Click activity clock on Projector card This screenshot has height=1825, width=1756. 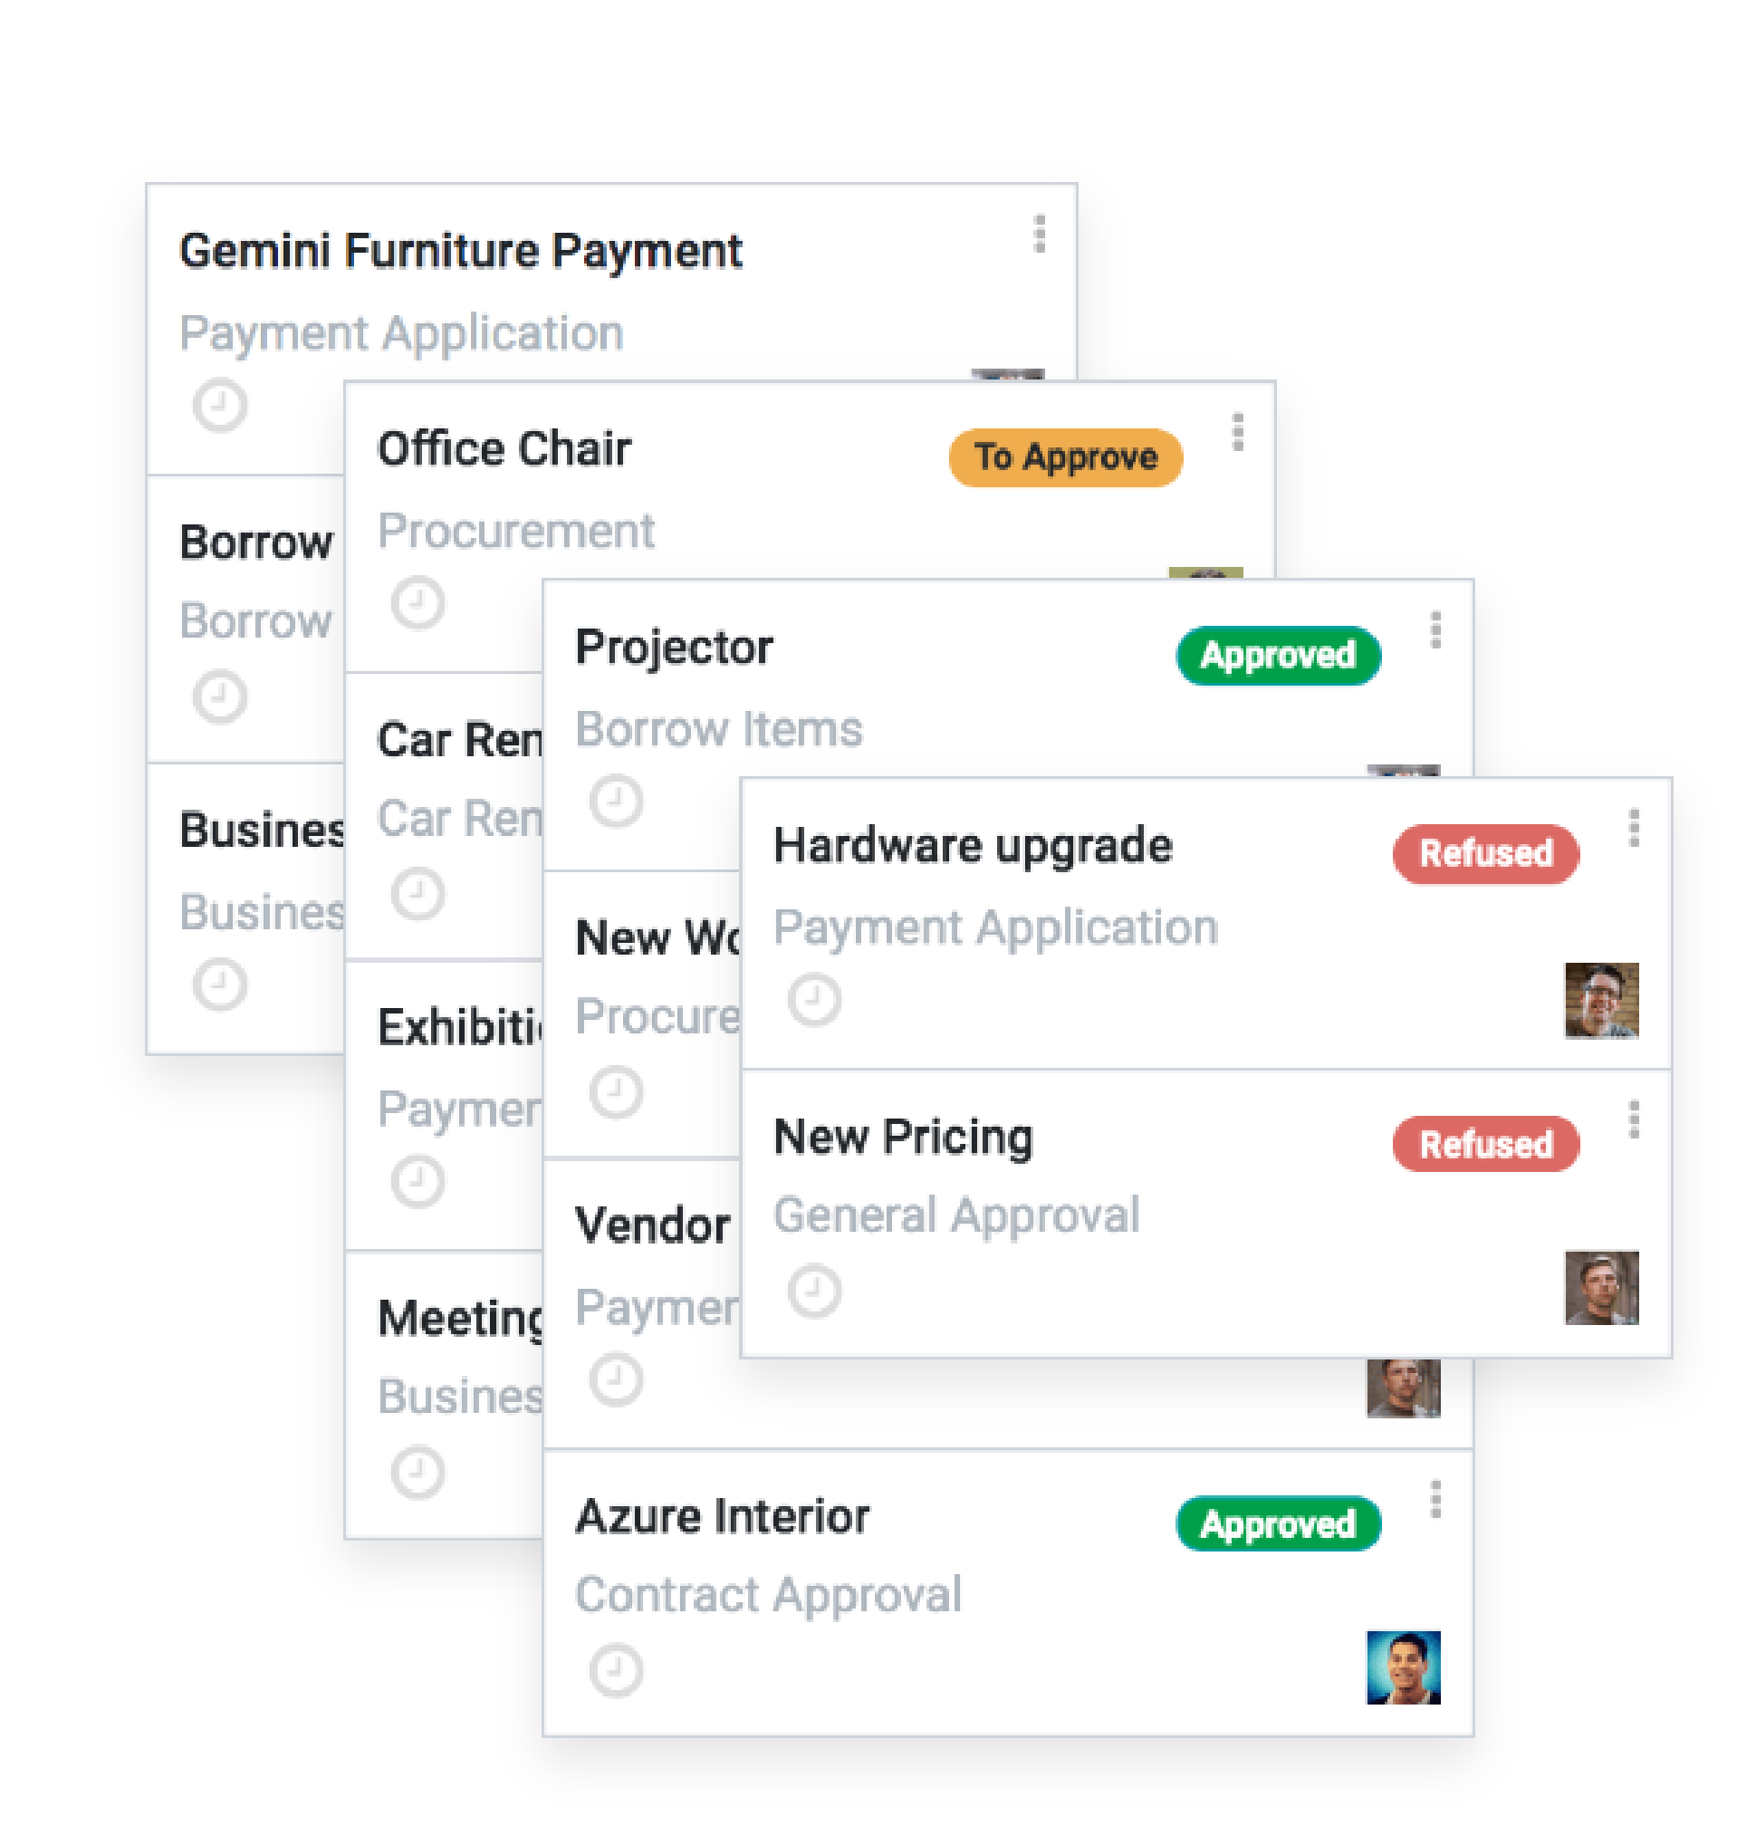[x=617, y=801]
